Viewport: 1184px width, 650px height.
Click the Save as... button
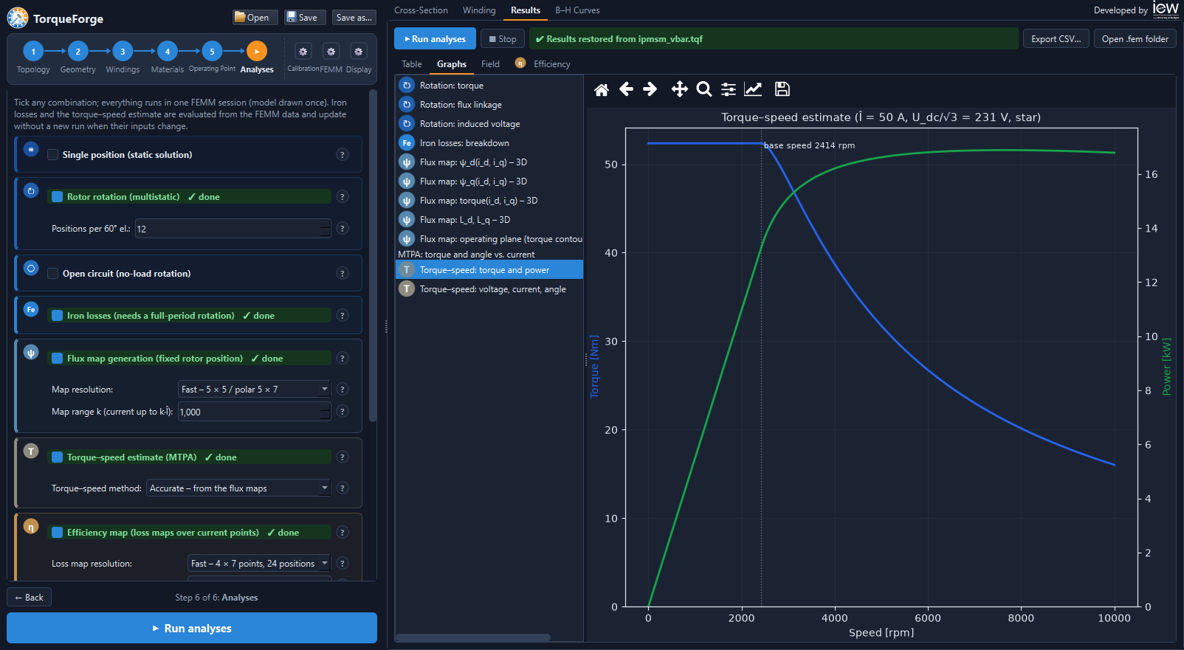[354, 17]
